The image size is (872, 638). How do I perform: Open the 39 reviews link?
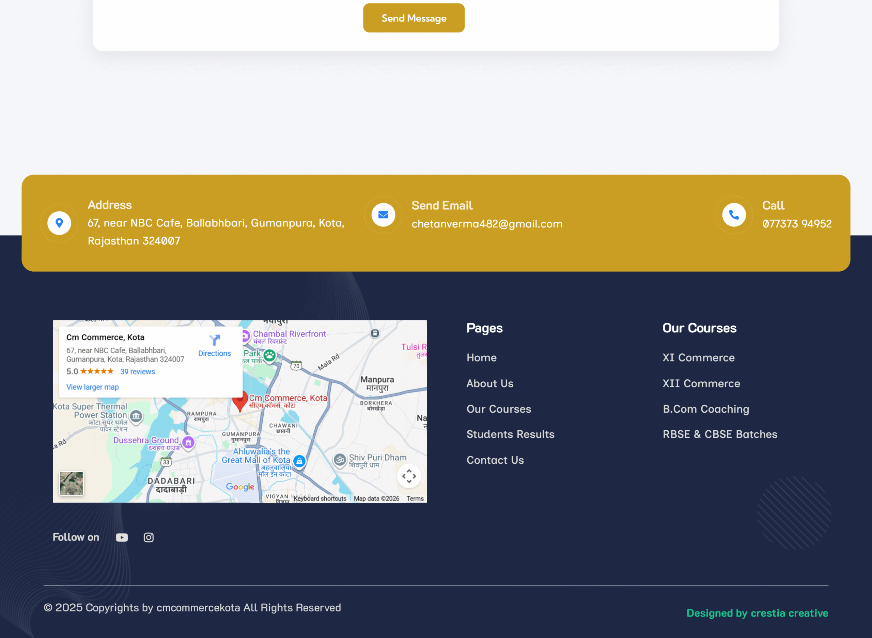(x=137, y=371)
